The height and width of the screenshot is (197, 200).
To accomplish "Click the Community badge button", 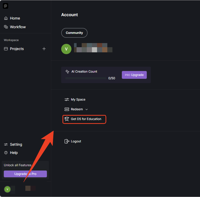I will (74, 33).
